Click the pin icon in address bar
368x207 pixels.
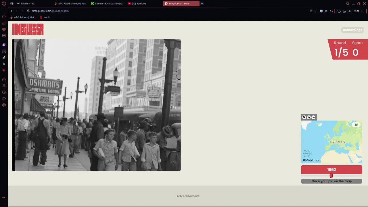(311, 11)
